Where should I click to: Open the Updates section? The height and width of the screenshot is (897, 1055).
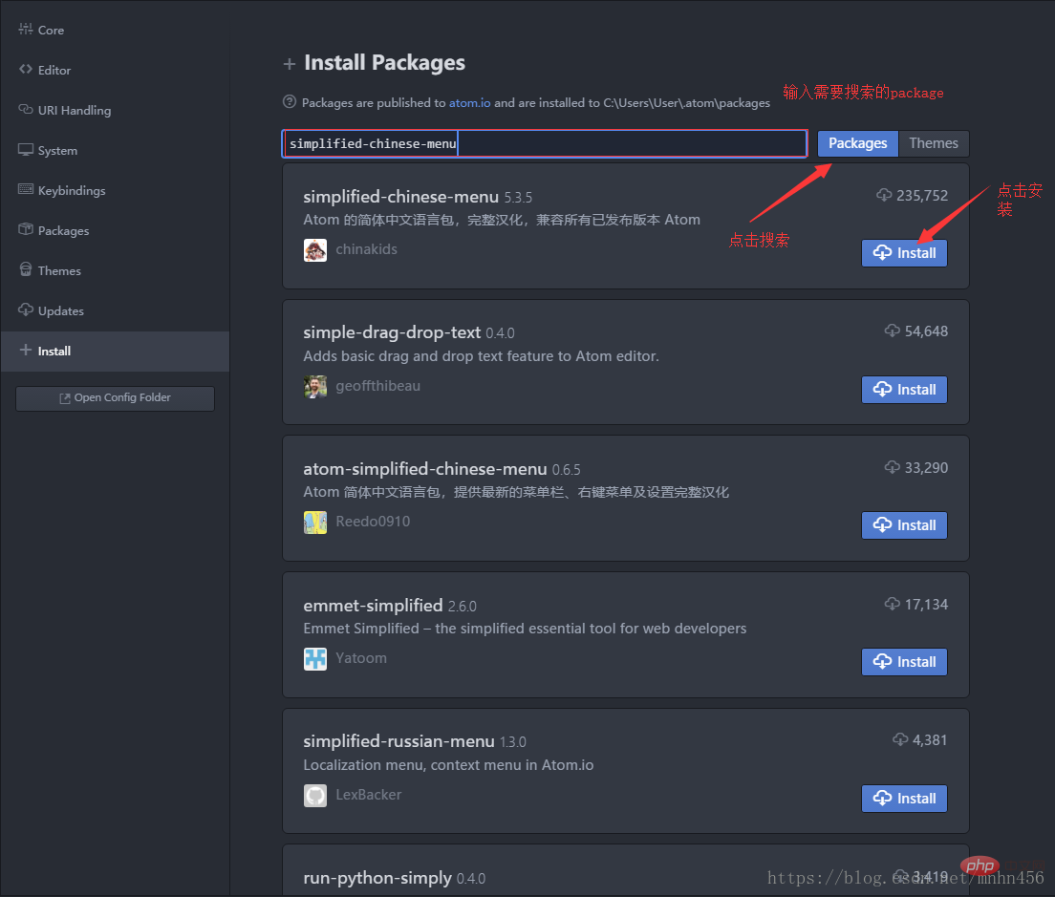pyautogui.click(x=115, y=310)
